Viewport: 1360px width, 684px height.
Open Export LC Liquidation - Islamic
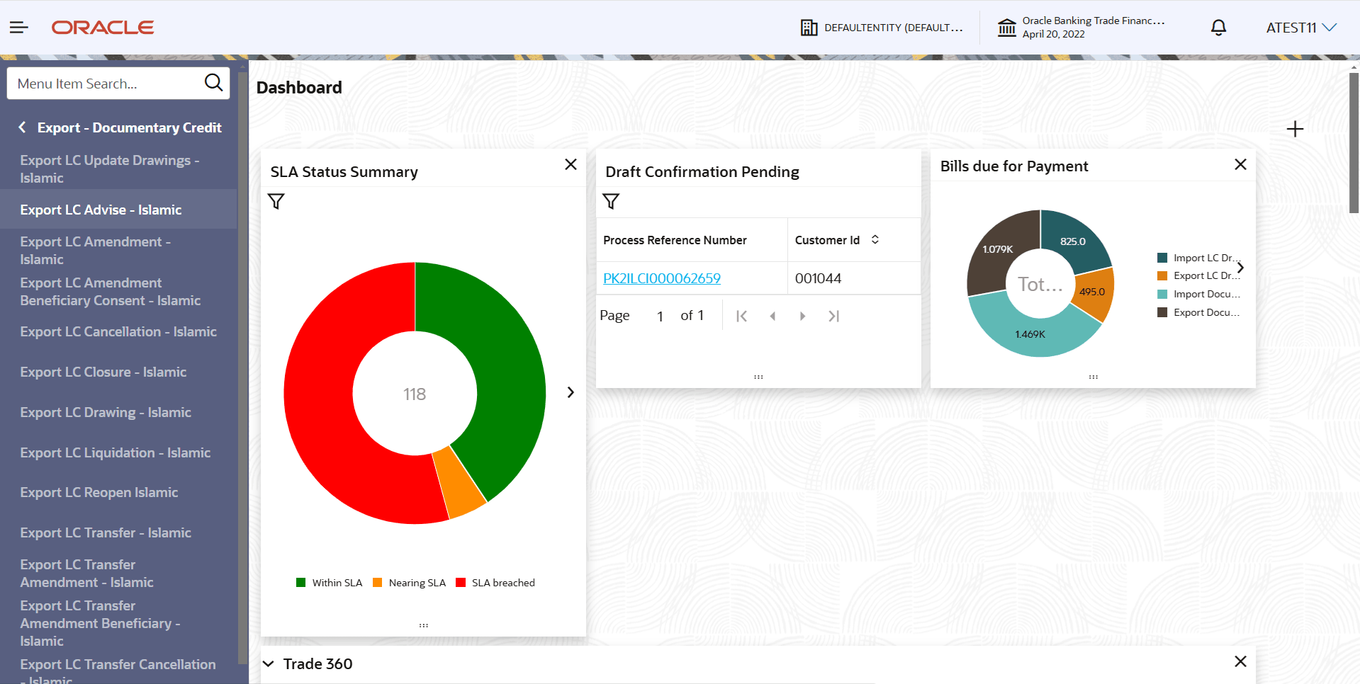pos(118,452)
